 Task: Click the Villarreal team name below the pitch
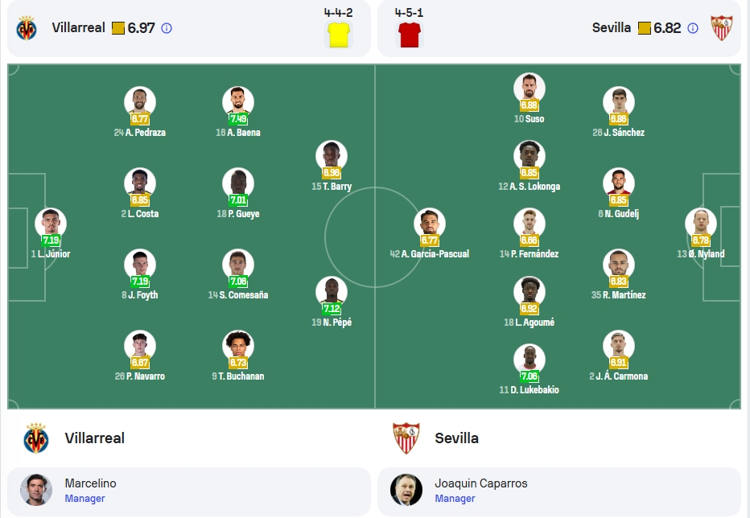(x=95, y=438)
